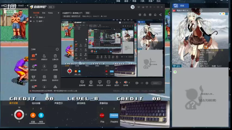The width and height of the screenshot is (232, 130).
Task: Select the 基本按键 tab in emulator
Action: [x=13, y=103]
